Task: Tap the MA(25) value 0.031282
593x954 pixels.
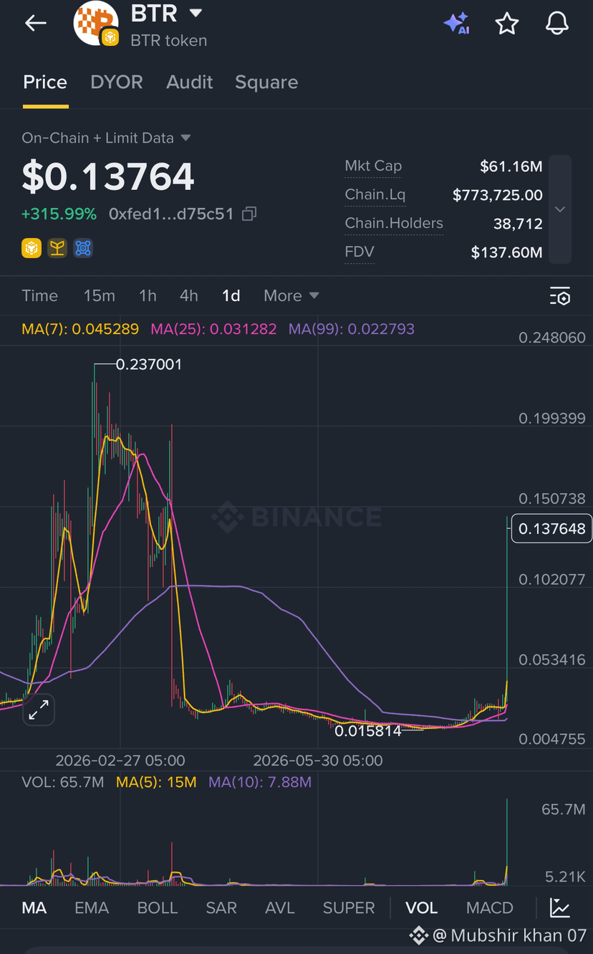Action: (x=213, y=329)
